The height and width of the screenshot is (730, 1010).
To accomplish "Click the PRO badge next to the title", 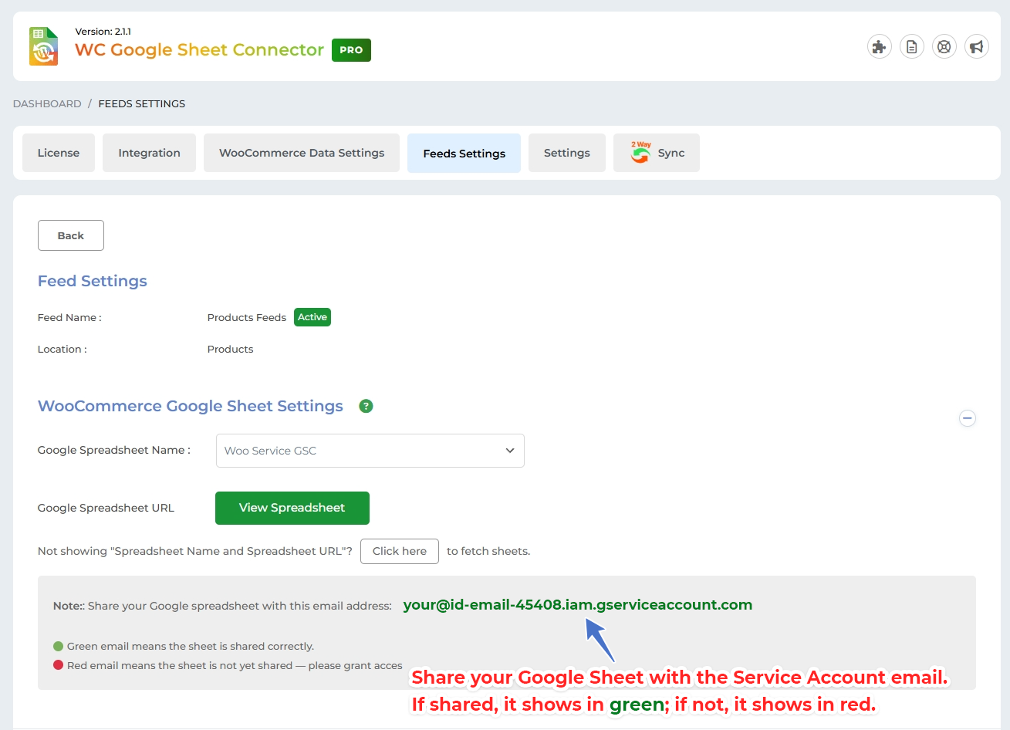I will [x=351, y=50].
